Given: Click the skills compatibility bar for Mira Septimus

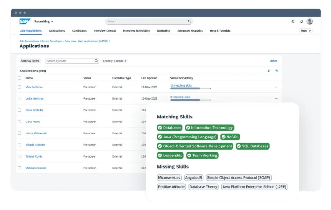Looking at the screenshot, I should 190,88.
